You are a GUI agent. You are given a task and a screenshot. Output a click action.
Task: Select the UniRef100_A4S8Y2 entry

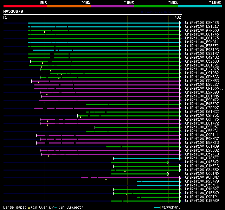pyautogui.click(x=202, y=162)
